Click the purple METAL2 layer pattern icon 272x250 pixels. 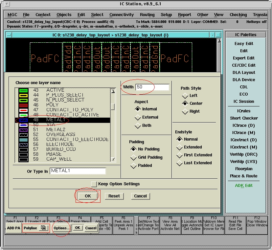pos(23,130)
